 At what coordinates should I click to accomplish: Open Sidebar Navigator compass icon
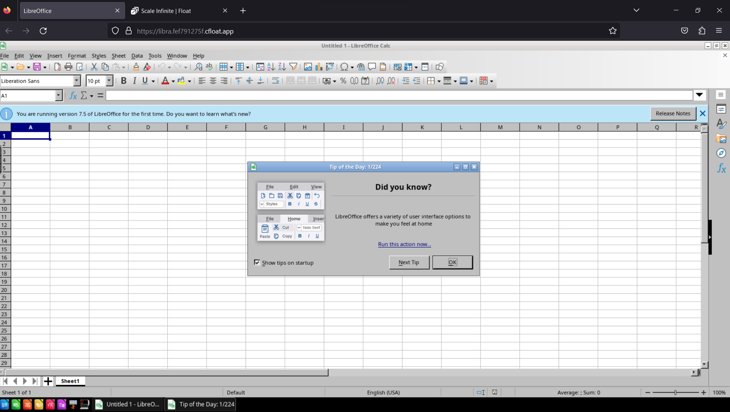721,153
